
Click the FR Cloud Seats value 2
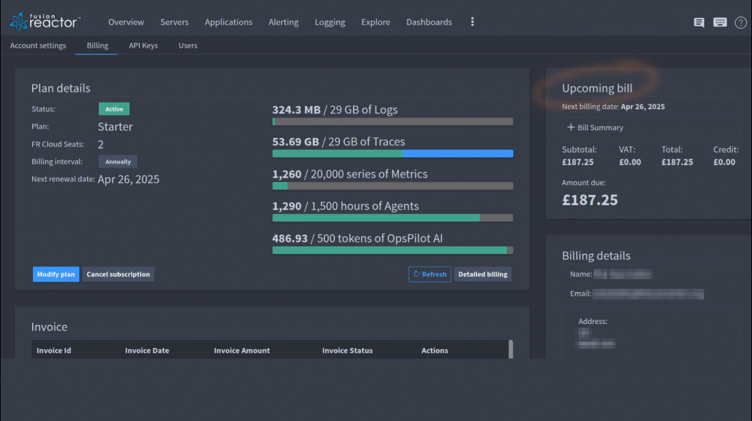point(101,144)
